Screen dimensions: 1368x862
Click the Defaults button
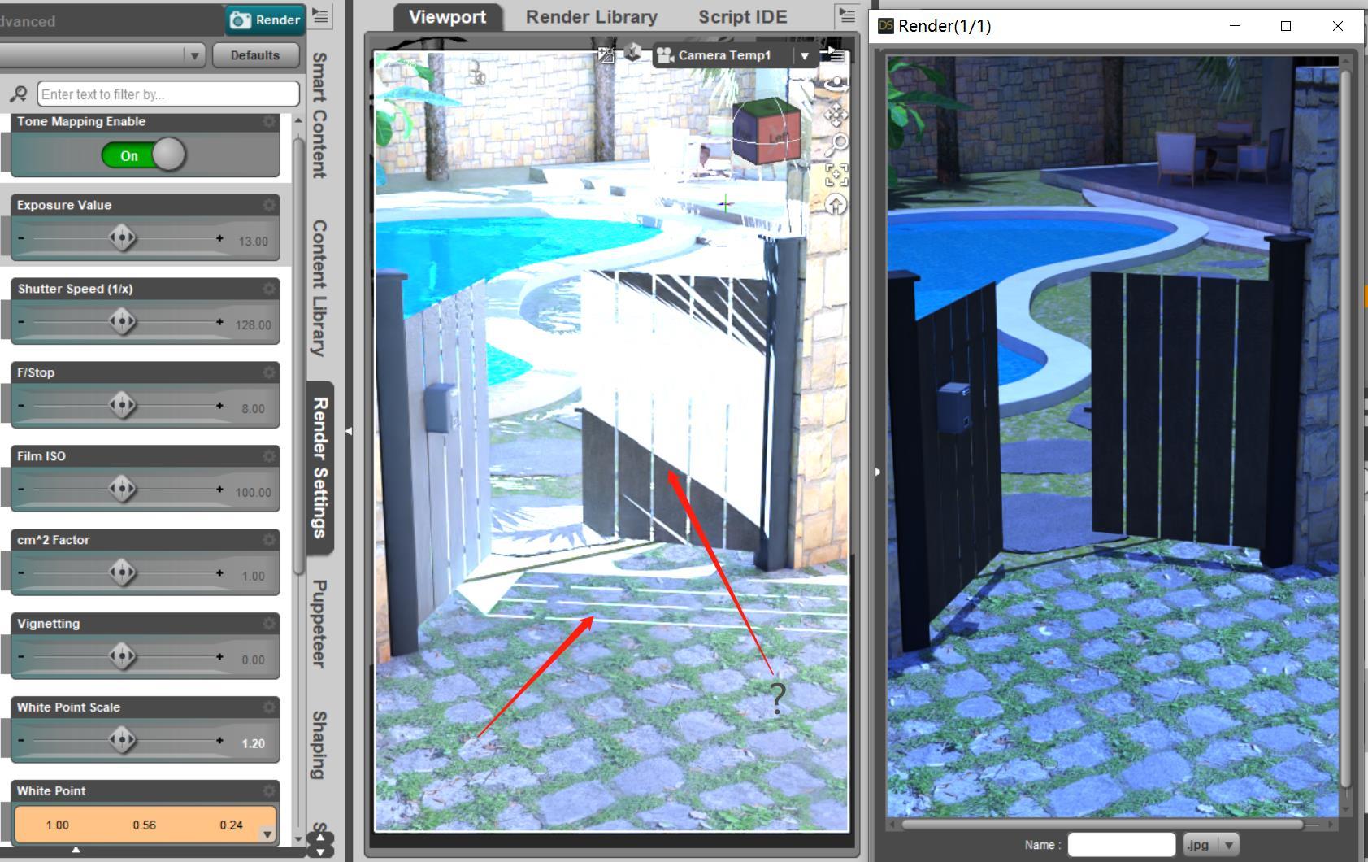click(255, 55)
